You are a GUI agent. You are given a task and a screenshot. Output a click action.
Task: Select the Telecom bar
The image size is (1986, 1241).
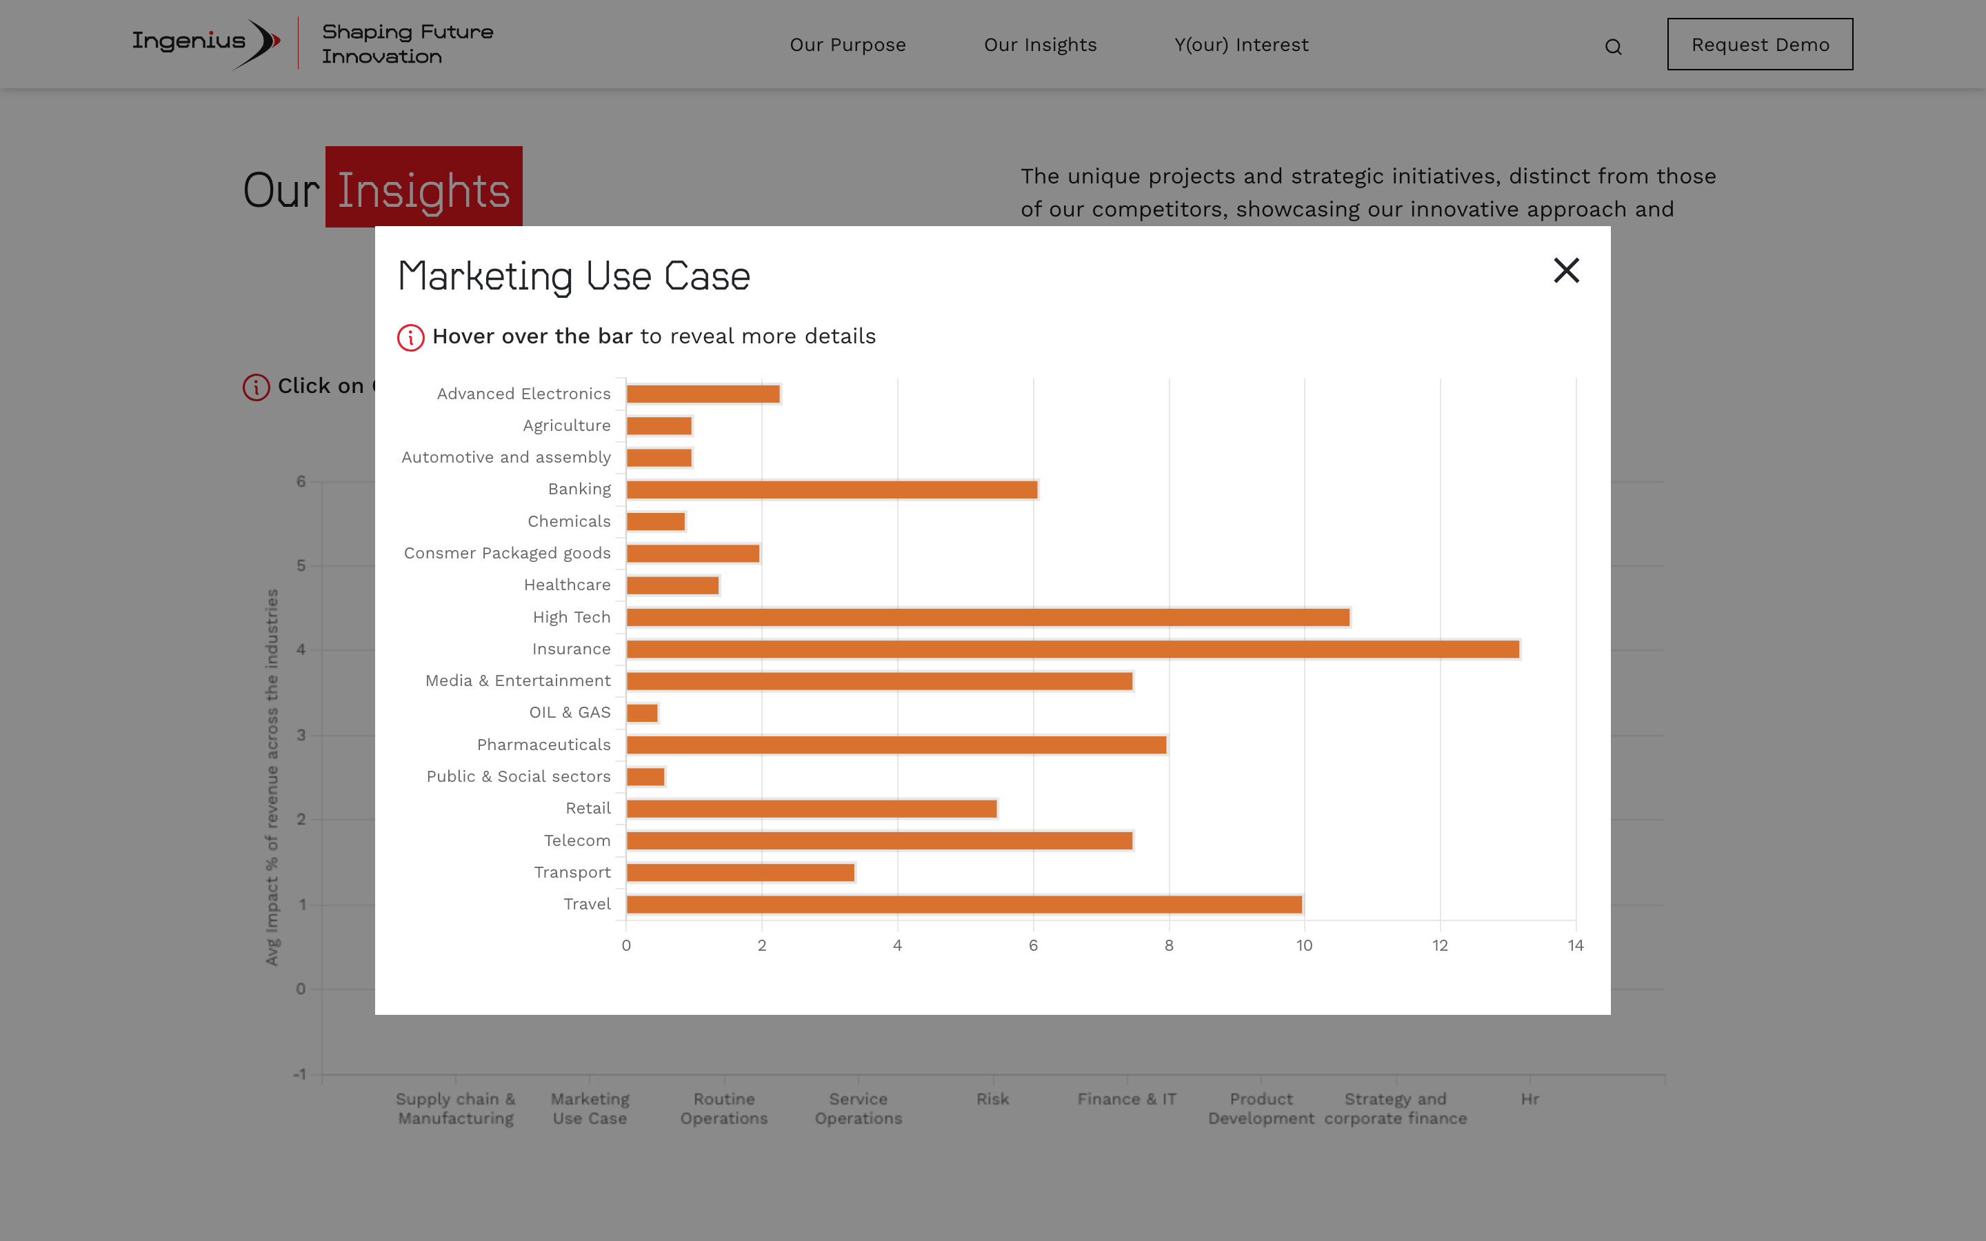coord(879,840)
